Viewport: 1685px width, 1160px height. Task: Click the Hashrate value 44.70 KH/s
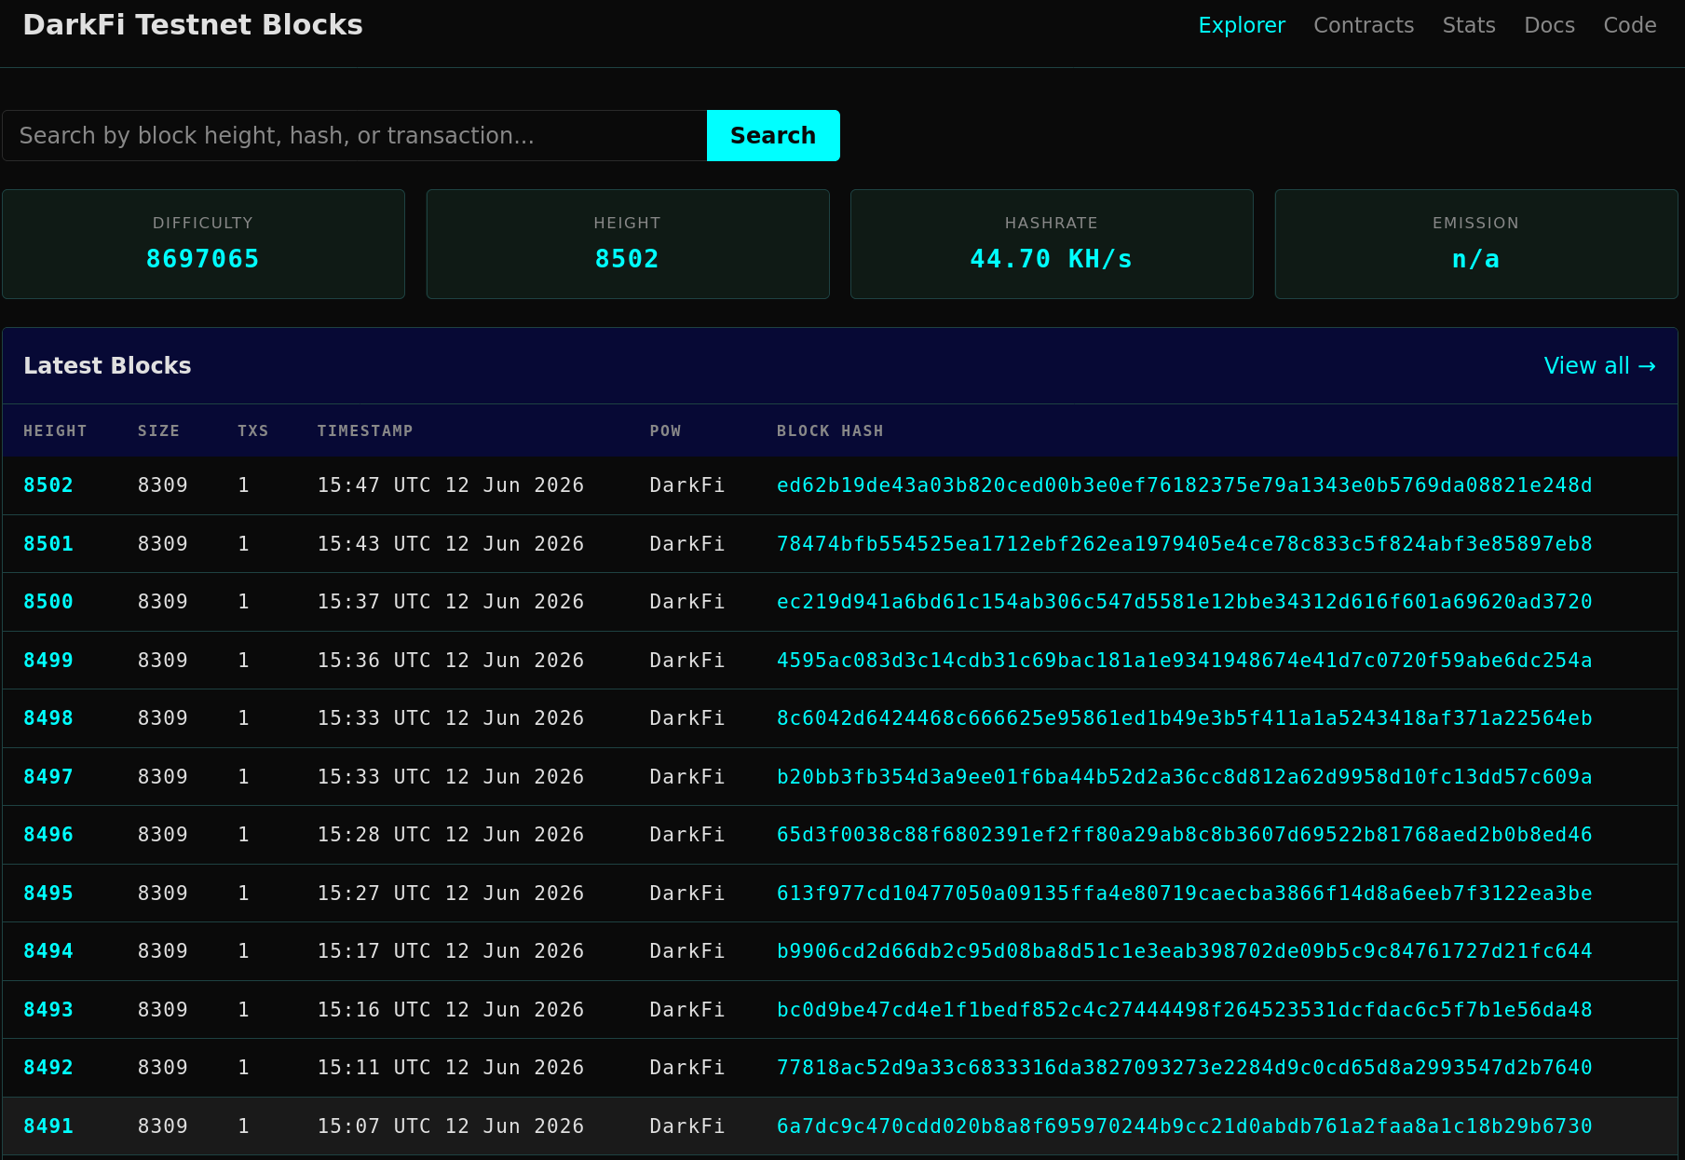pyautogui.click(x=1052, y=259)
